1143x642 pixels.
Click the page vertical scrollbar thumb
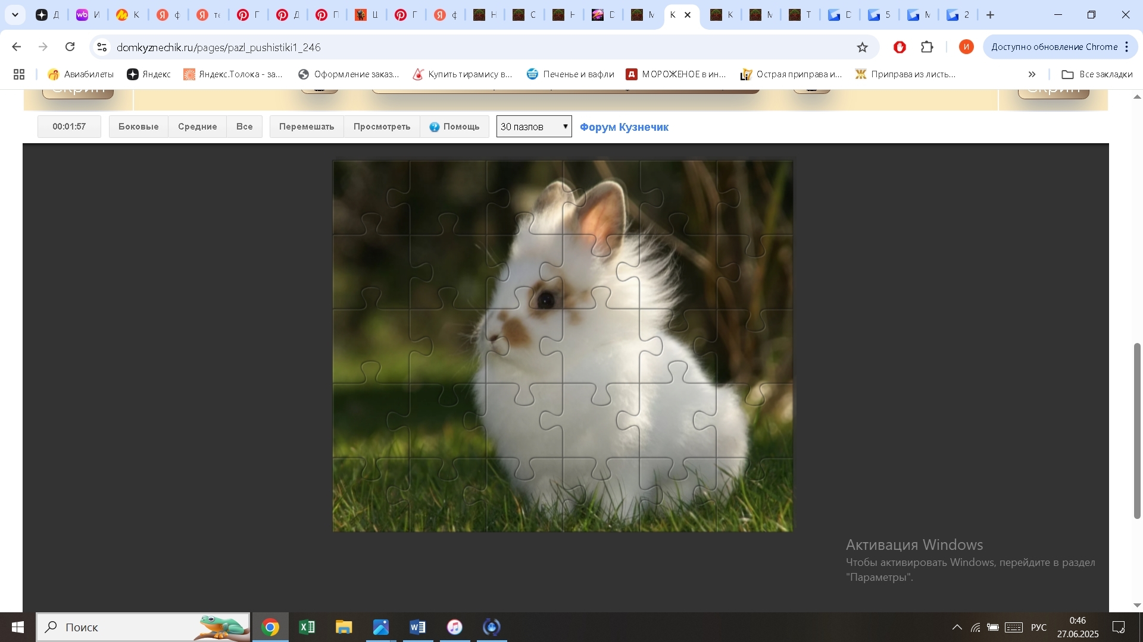[1137, 431]
